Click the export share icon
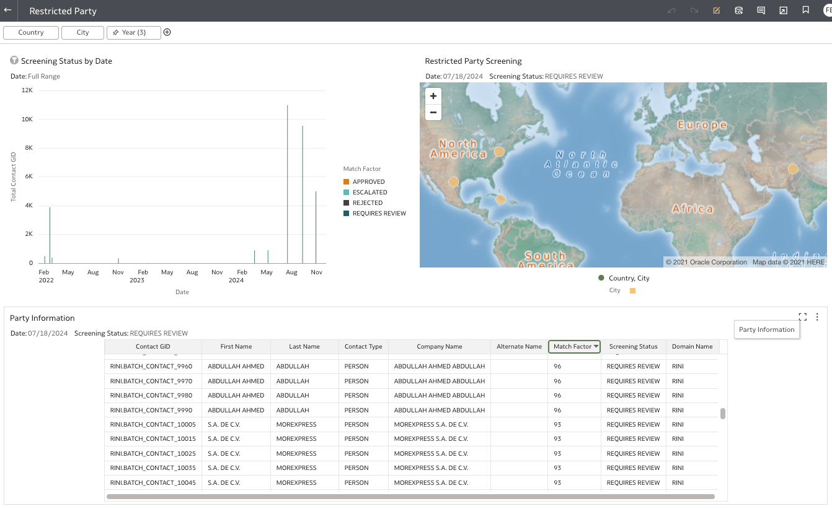This screenshot has height=509, width=832. click(x=784, y=11)
